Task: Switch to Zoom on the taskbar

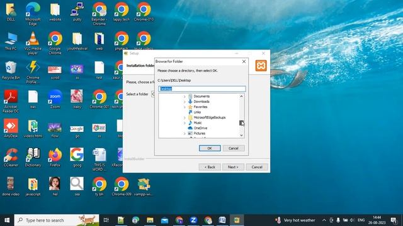Action: tap(193, 220)
